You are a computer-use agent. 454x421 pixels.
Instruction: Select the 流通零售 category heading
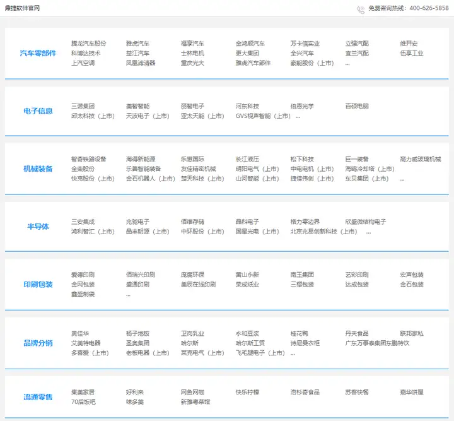click(x=38, y=397)
